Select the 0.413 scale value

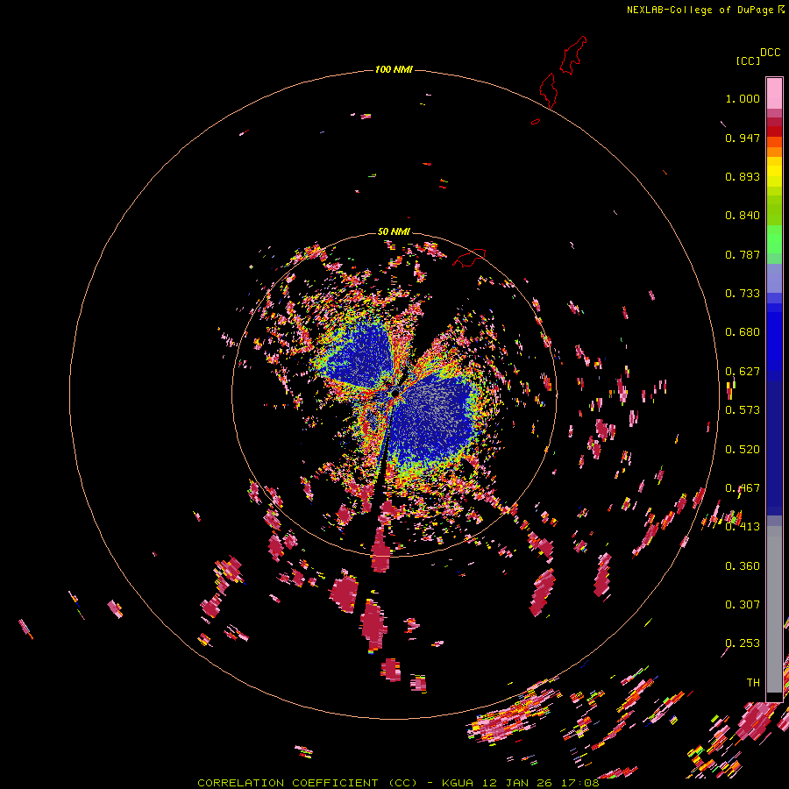(743, 527)
